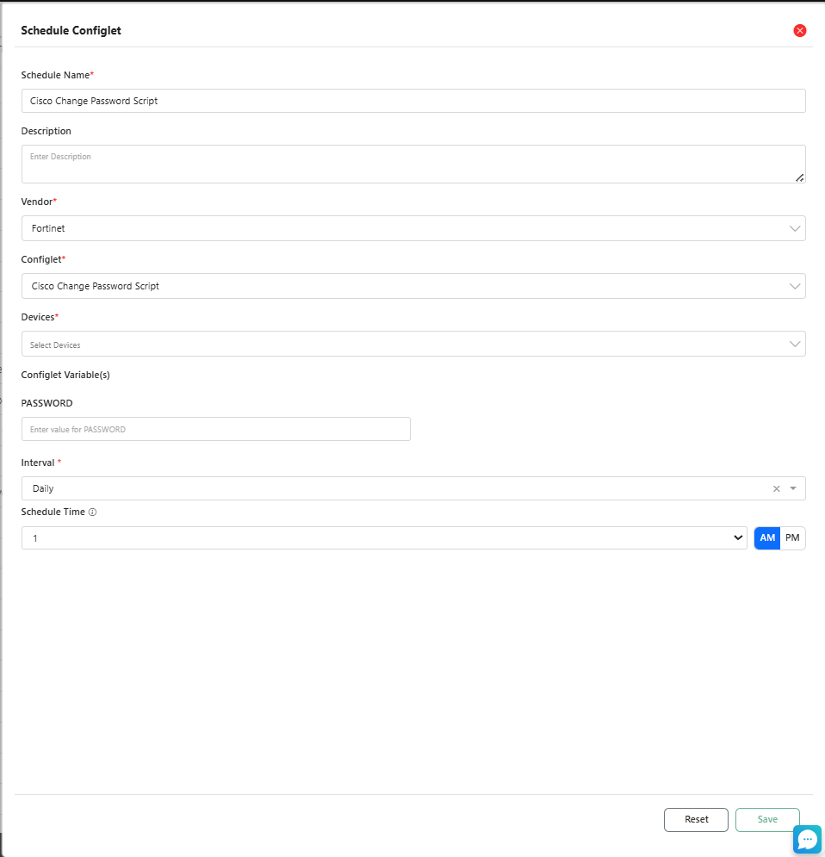Switch the schedule time to PM

coord(792,538)
